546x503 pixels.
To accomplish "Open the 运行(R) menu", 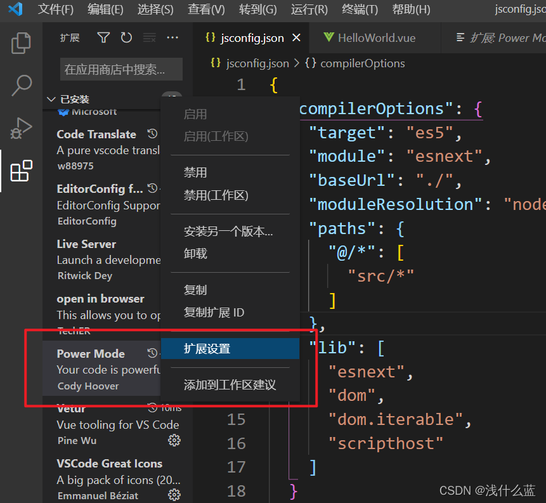I will (309, 10).
